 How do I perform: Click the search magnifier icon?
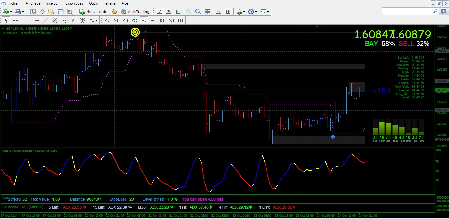tap(435, 11)
